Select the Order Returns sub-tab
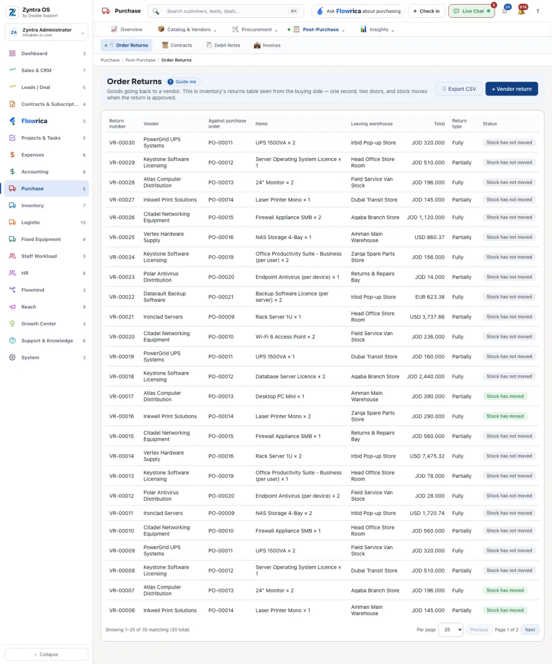The width and height of the screenshot is (552, 664). pyautogui.click(x=126, y=45)
